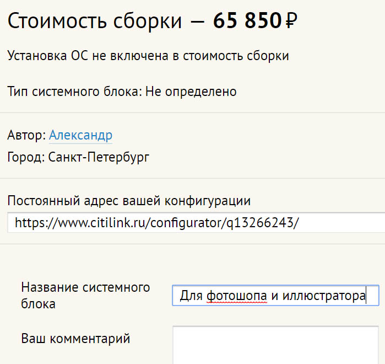The width and height of the screenshot is (385, 364).
Task: Click the Постоянный адрес вашей конфигурации label
Action: [x=129, y=201]
